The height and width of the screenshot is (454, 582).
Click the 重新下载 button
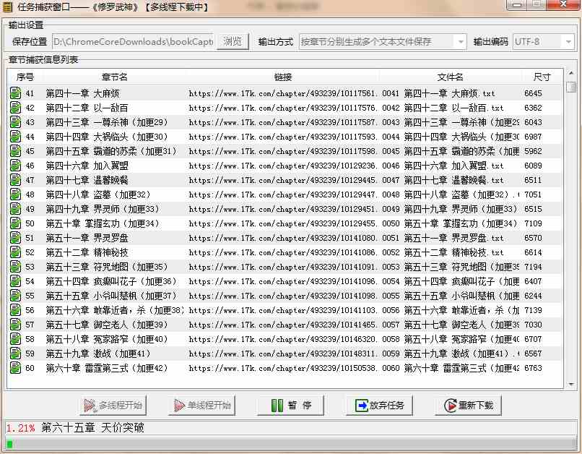click(468, 406)
